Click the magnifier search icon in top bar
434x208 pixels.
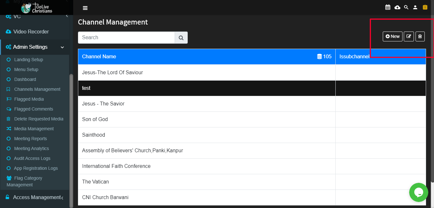(406, 7)
